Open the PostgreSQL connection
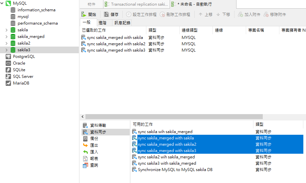Screen dimensions: 306x183 coord(24,57)
